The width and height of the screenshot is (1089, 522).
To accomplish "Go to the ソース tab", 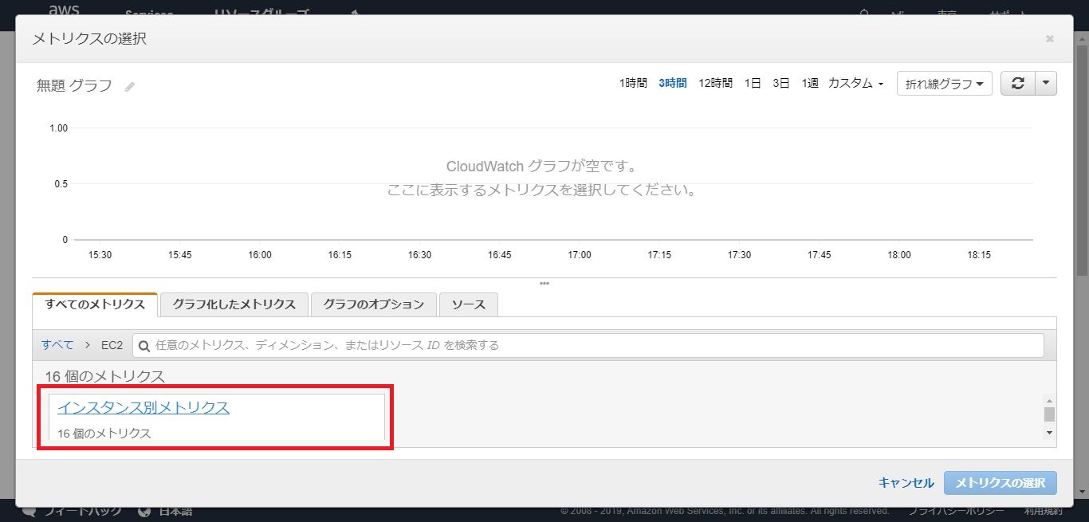I will pos(468,304).
